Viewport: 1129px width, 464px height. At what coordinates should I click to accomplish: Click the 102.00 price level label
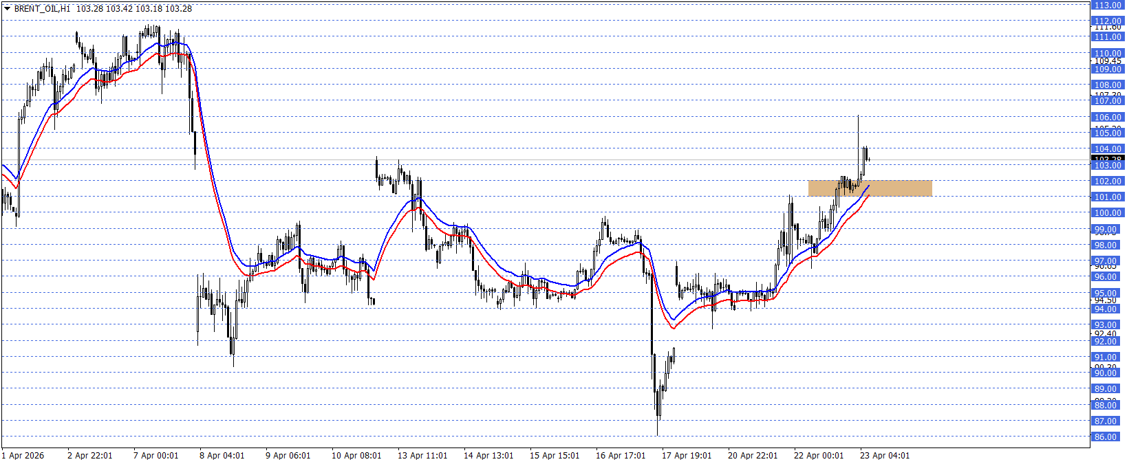tap(1108, 181)
